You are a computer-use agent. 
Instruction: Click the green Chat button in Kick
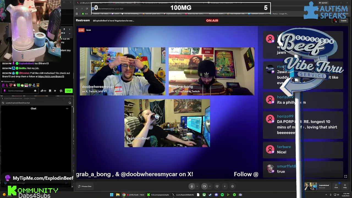(x=68, y=91)
